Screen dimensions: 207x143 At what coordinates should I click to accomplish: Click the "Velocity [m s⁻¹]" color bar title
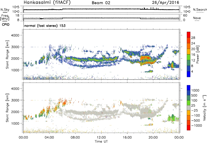[204, 108]
